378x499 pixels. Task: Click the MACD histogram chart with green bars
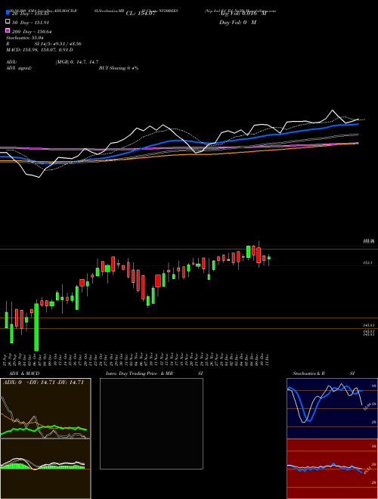pyautogui.click(x=45, y=469)
